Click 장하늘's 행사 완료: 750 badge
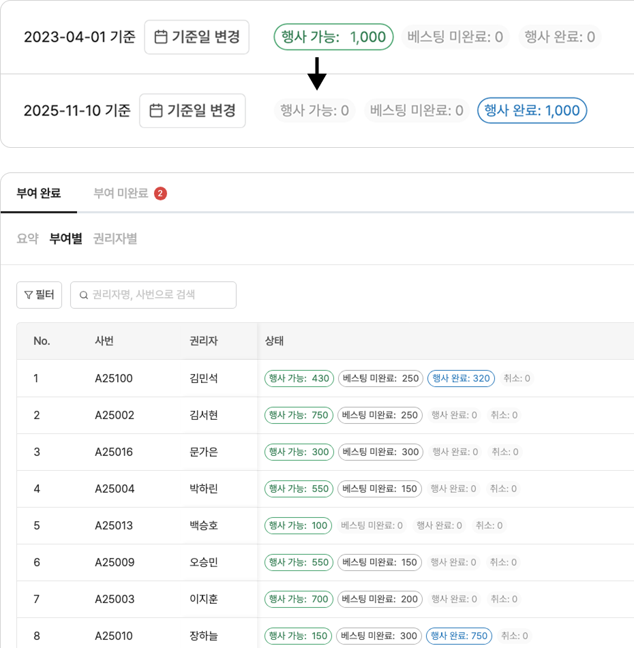Screen dimensions: 634x648 [x=459, y=635]
